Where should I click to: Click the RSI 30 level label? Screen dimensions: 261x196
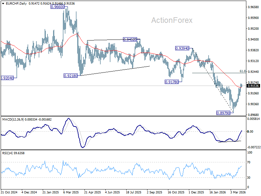[249, 178]
